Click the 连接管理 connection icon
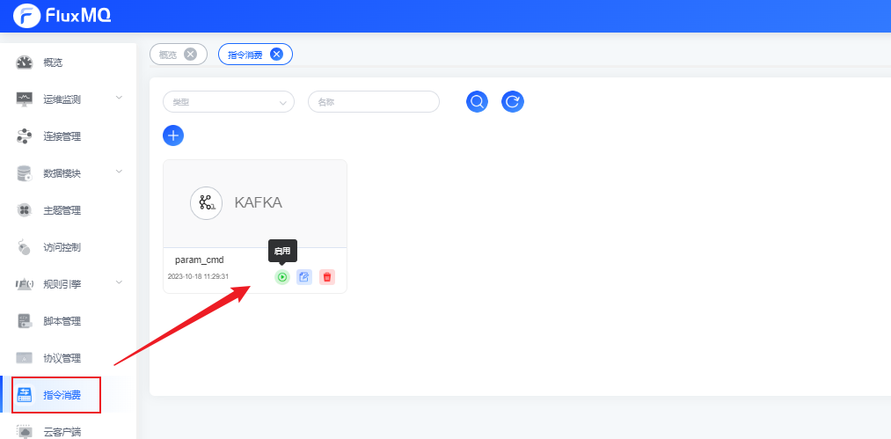Image resolution: width=891 pixels, height=439 pixels. [x=25, y=136]
